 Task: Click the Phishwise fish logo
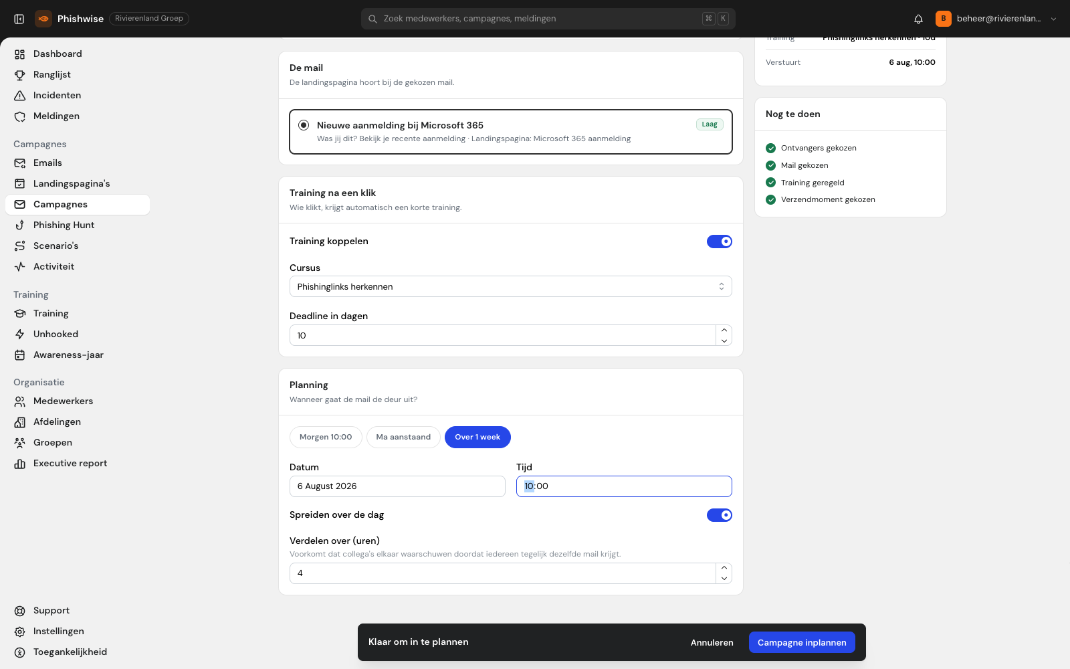[43, 19]
